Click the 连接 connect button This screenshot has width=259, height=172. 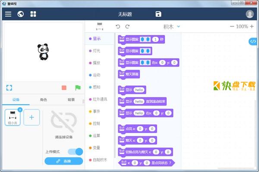[x=63, y=161]
